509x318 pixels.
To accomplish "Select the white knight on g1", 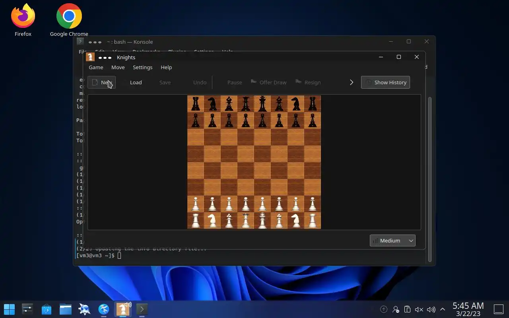I will tap(296, 221).
